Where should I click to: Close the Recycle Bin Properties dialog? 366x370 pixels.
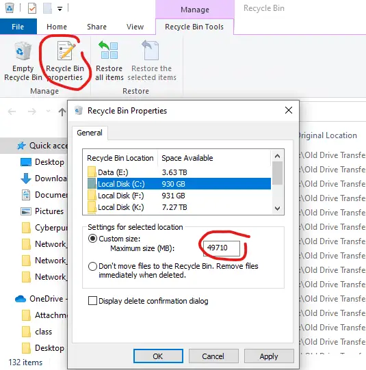pos(289,110)
